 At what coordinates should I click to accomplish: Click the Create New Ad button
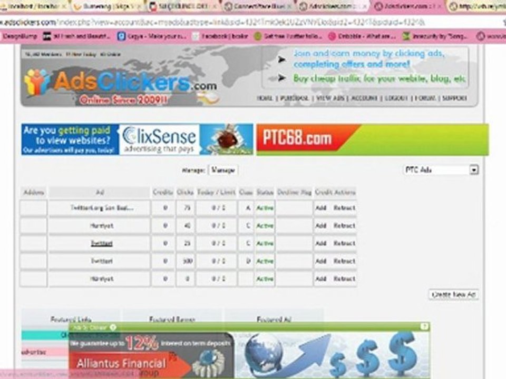click(453, 295)
